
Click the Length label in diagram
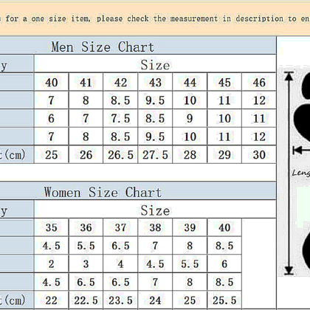click(301, 173)
